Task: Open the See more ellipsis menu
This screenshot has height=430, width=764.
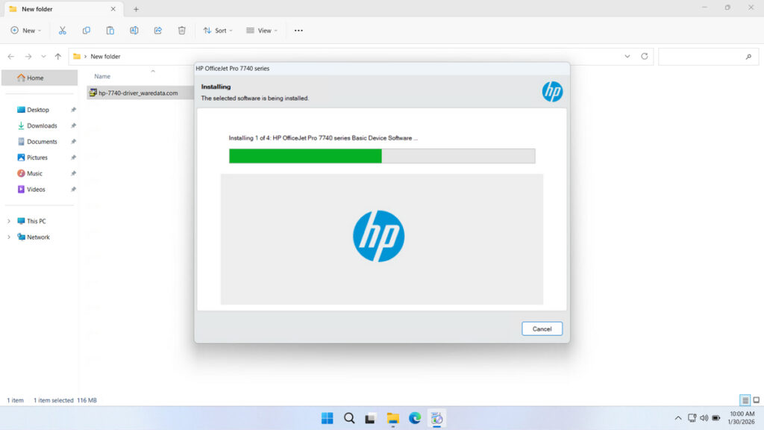Action: click(x=298, y=30)
